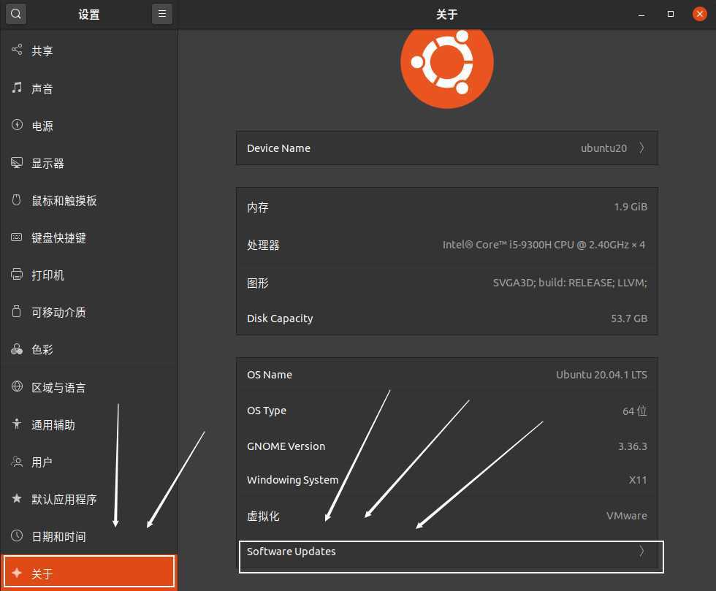Viewport: 716px width, 591px height.
Task: Click the 关于 title in header bar
Action: click(x=446, y=15)
